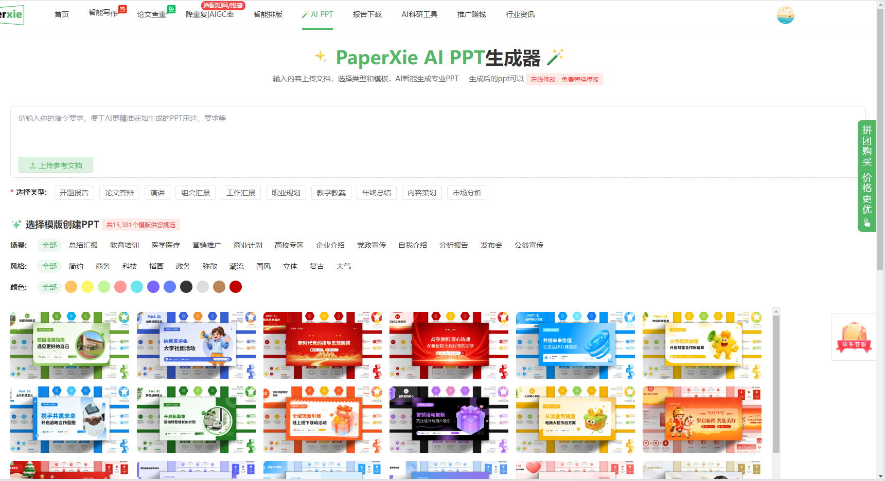885x481 pixels.
Task: Open the 校园漫游指南 green template
Action: pyautogui.click(x=69, y=345)
